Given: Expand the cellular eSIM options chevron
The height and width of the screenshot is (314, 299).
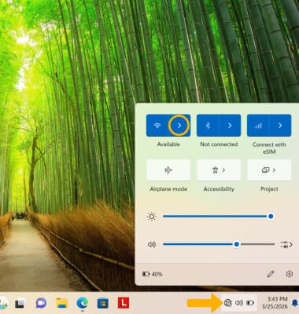Looking at the screenshot, I should (x=280, y=126).
